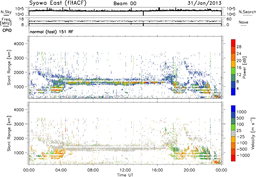
Task: Click the 'Slant Range [km]' label of velocity panel
Action: [9, 133]
